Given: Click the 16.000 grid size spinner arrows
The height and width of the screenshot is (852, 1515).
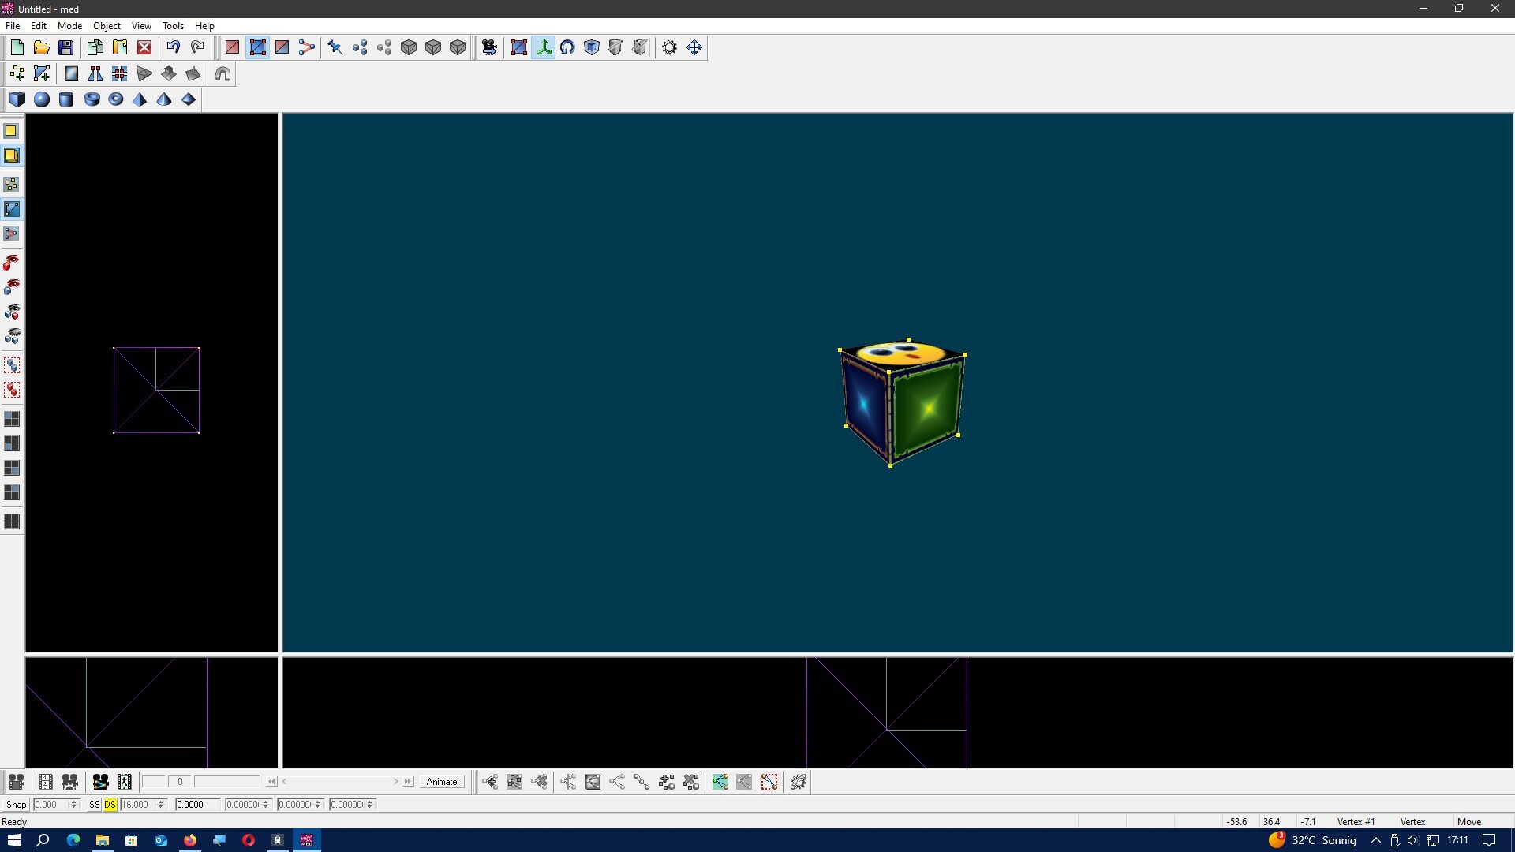Looking at the screenshot, I should pos(160,804).
